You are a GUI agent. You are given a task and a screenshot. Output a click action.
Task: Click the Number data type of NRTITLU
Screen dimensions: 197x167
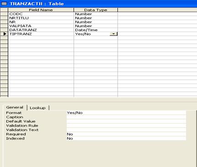[x=96, y=18]
